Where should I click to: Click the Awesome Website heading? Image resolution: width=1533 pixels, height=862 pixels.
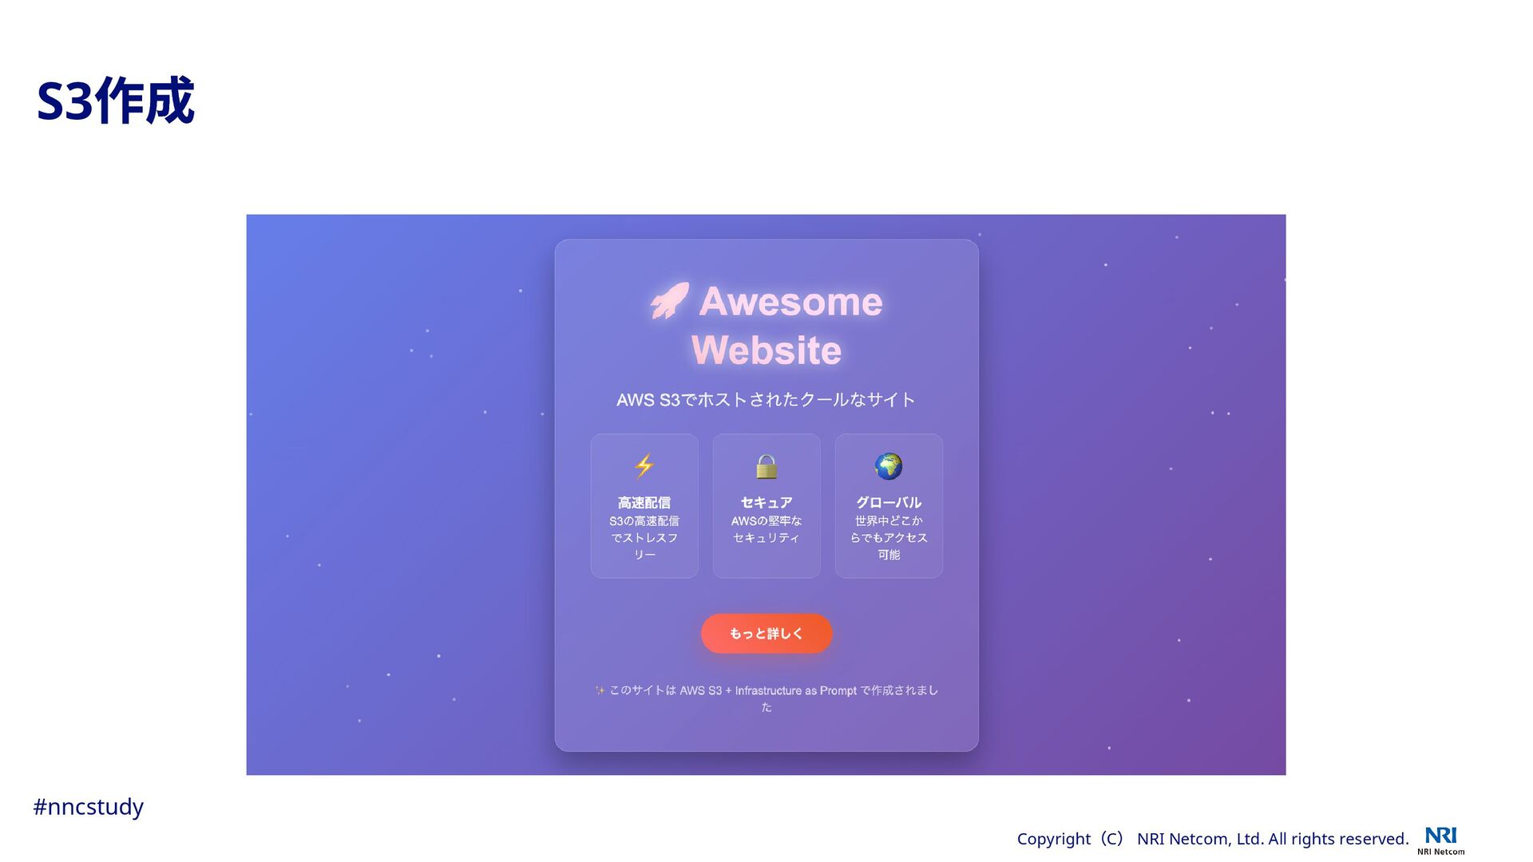766,326
